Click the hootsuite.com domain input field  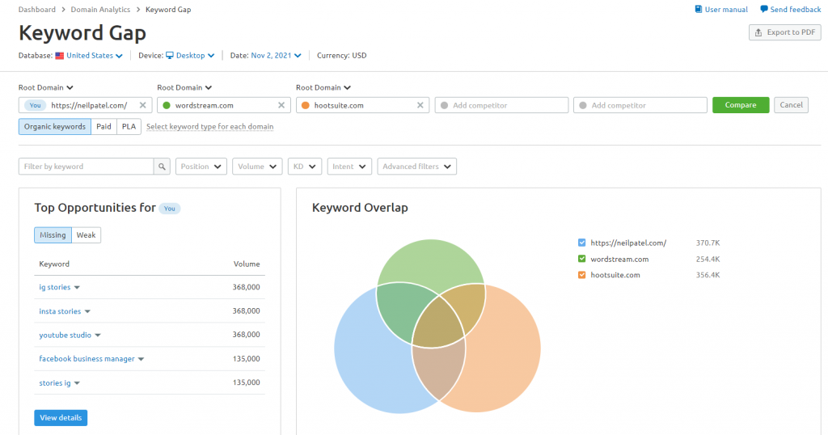click(362, 105)
